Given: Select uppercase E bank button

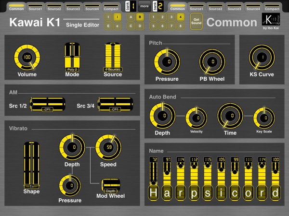Looking at the screenshot, I should [108, 26].
